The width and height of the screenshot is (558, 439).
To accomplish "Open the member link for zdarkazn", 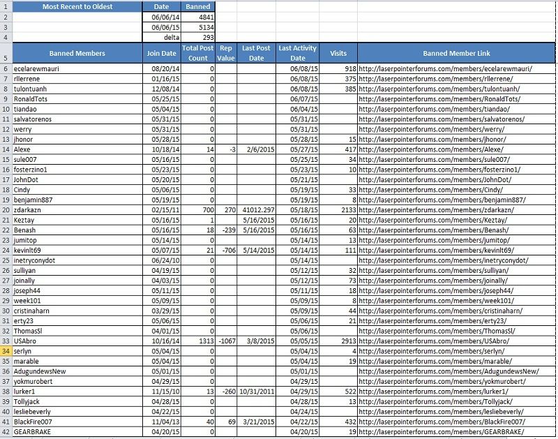I will pyautogui.click(x=436, y=210).
